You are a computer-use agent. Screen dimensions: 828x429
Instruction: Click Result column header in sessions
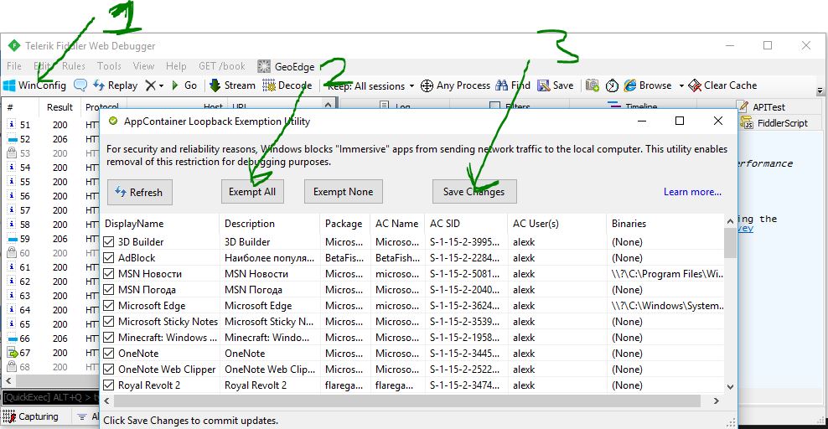(60, 107)
